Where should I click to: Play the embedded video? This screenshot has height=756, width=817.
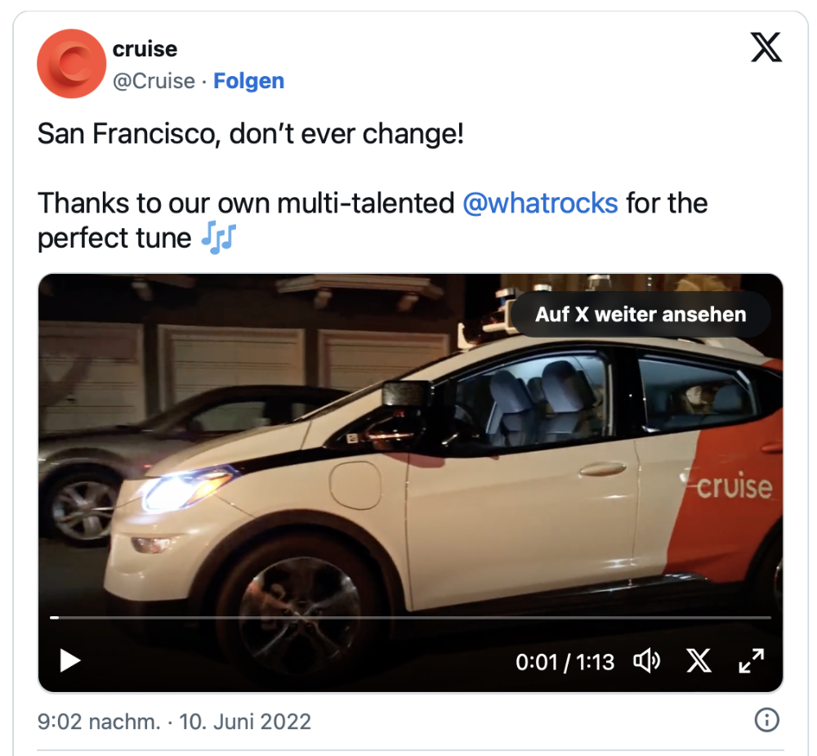pos(69,661)
